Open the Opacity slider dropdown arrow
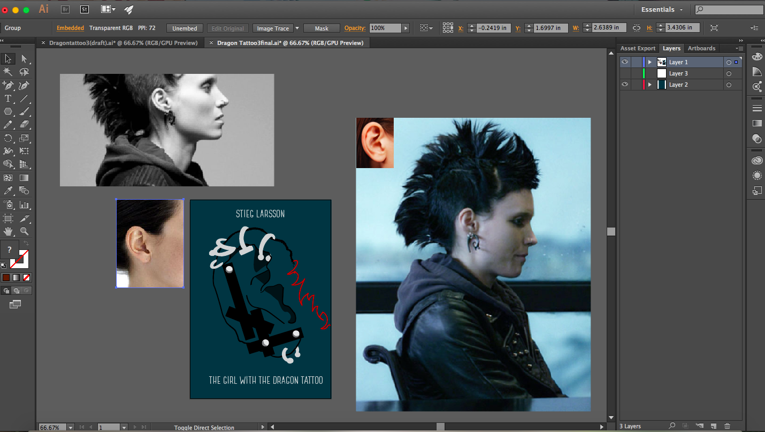 point(406,28)
